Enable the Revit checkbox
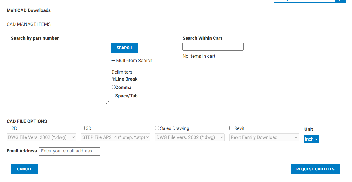The width and height of the screenshot is (352, 182). pos(231,128)
